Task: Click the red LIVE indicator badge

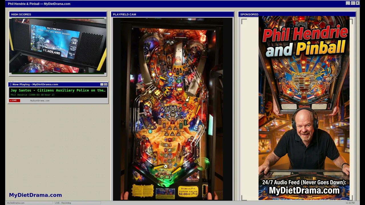Action: [x=15, y=101]
